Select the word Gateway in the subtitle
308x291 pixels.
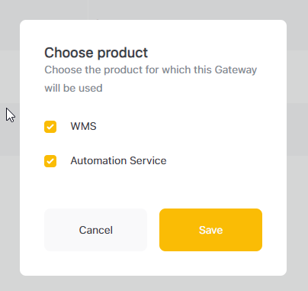click(x=236, y=70)
